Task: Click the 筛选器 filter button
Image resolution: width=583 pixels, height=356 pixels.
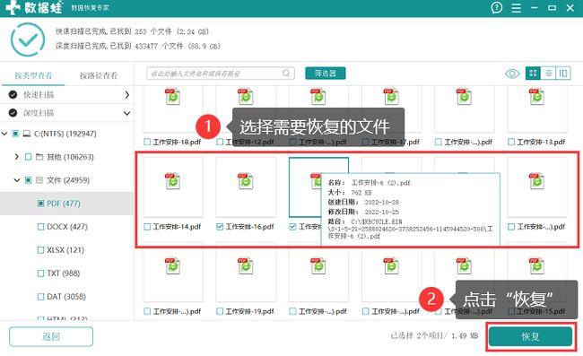Action: [x=325, y=74]
